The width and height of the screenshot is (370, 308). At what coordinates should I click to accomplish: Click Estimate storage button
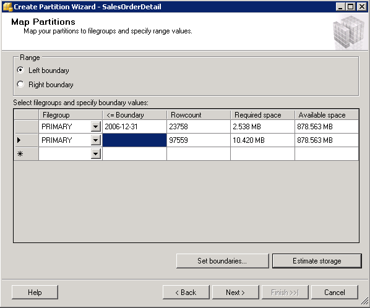[x=317, y=261]
